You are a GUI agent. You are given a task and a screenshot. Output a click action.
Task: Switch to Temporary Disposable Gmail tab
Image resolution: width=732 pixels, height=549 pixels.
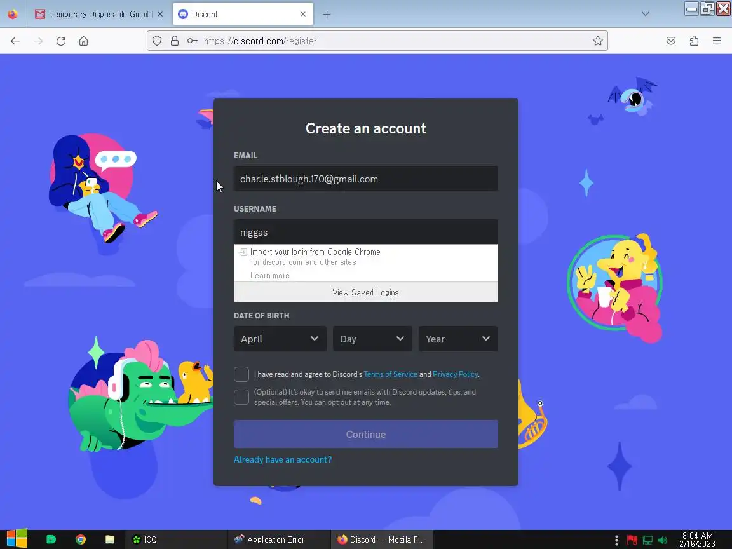tap(99, 14)
